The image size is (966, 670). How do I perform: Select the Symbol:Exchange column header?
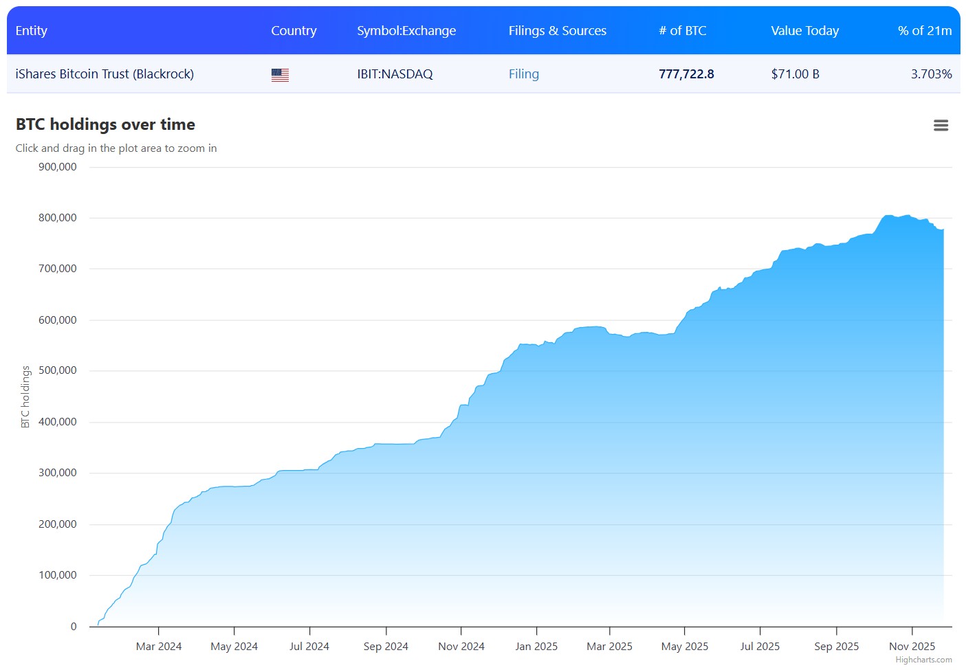click(406, 31)
